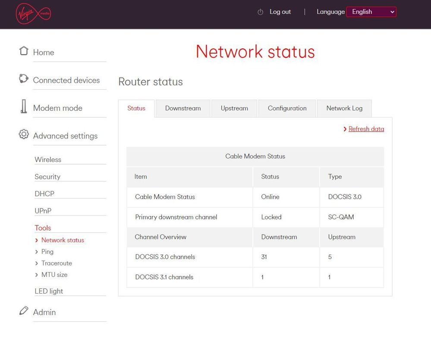This screenshot has width=431, height=338.
Task: Open Security settings
Action: pyautogui.click(x=47, y=177)
